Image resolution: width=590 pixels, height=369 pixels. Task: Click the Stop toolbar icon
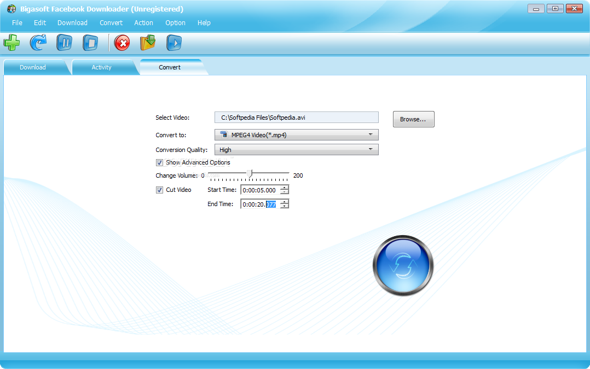(90, 43)
